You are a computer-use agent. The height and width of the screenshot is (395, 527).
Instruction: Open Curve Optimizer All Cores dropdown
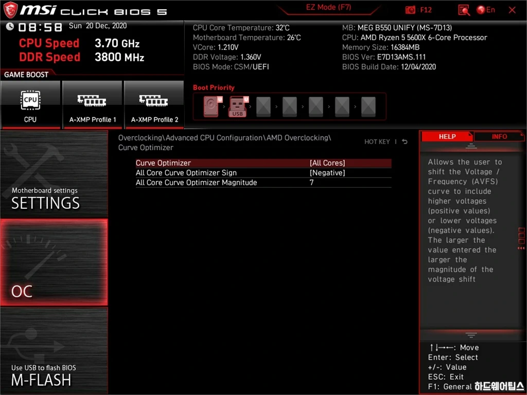click(263, 163)
